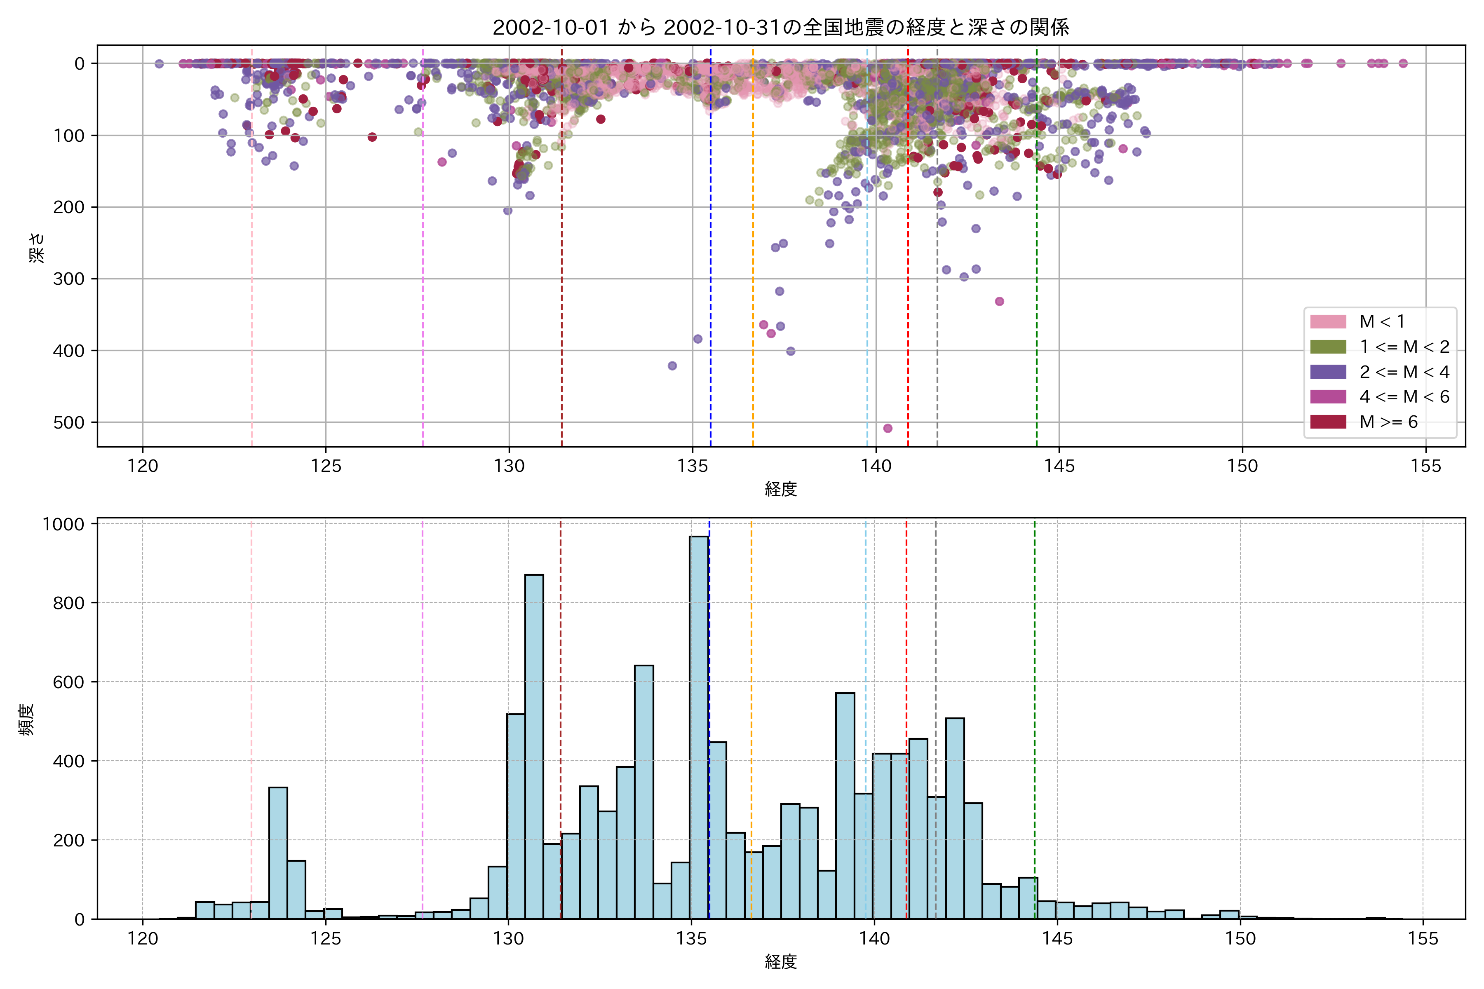Image resolution: width=1484 pixels, height=989 pixels.
Task: Click the 1000 tick label on frequency axis
Action: [63, 524]
